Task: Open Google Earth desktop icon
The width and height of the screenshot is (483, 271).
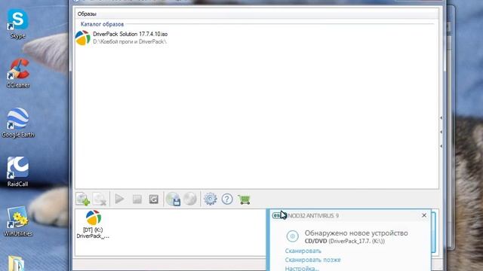Action: coord(18,122)
